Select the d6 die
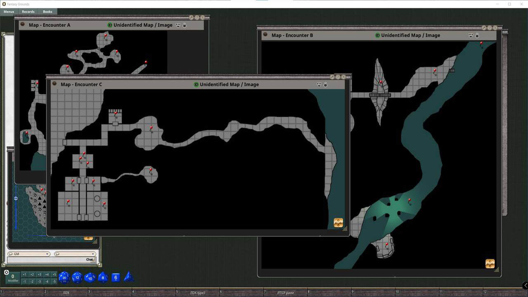The height and width of the screenshot is (297, 528). (x=115, y=278)
